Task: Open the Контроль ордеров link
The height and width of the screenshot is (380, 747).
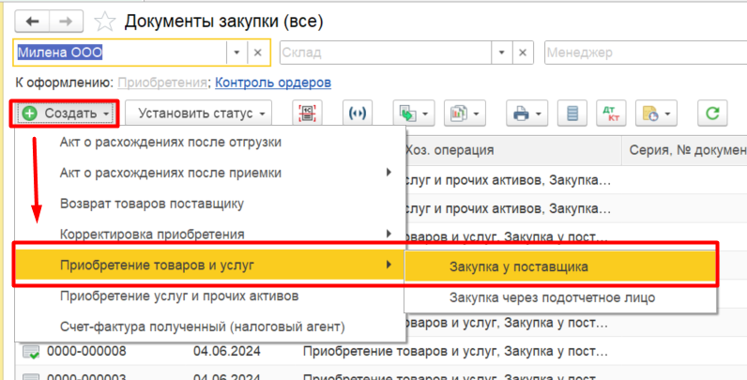Action: (x=273, y=83)
